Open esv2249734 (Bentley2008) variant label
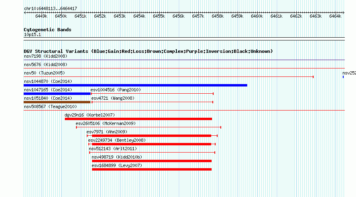The image size is (356, 197). point(117,140)
